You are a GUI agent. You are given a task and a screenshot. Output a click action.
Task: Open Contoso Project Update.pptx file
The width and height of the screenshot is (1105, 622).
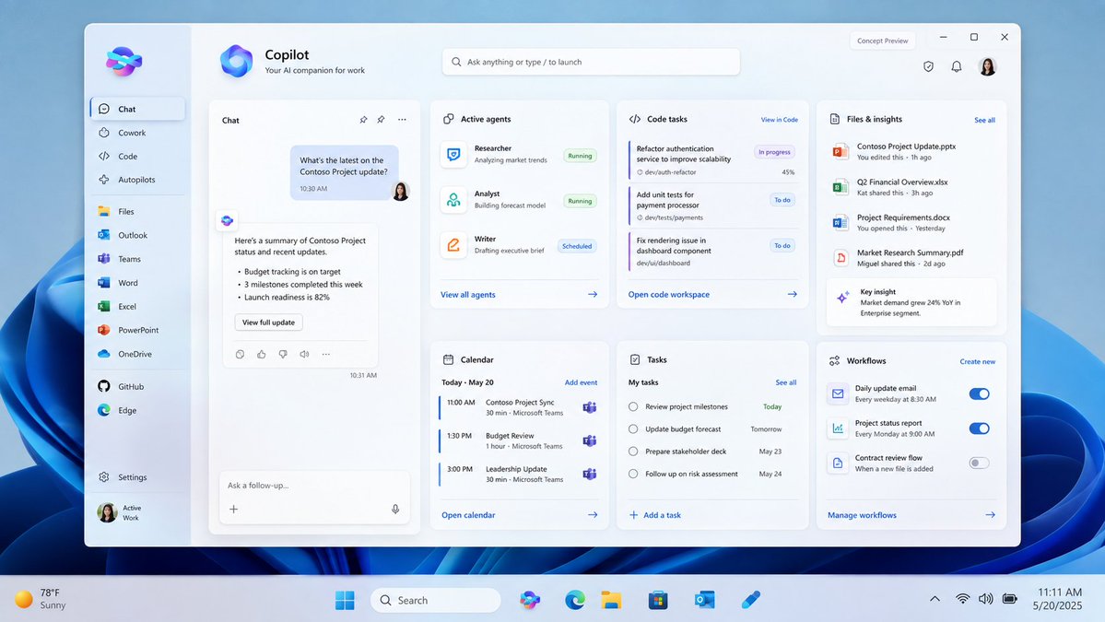point(911,151)
